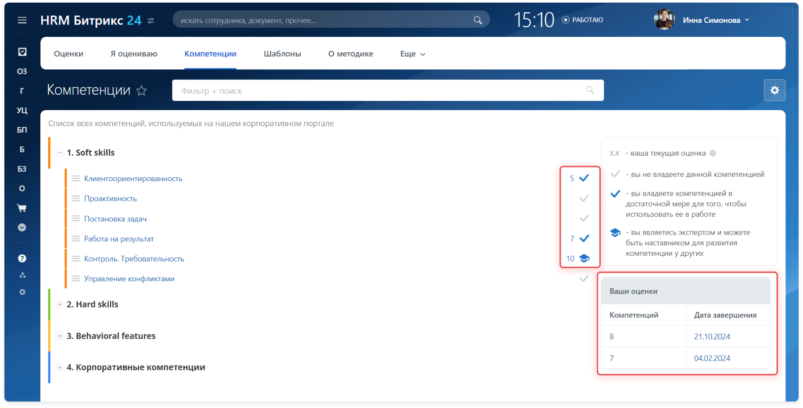Screen dimensions: 803x408
Task: Click the gear settings button near the filter
Action: point(774,90)
